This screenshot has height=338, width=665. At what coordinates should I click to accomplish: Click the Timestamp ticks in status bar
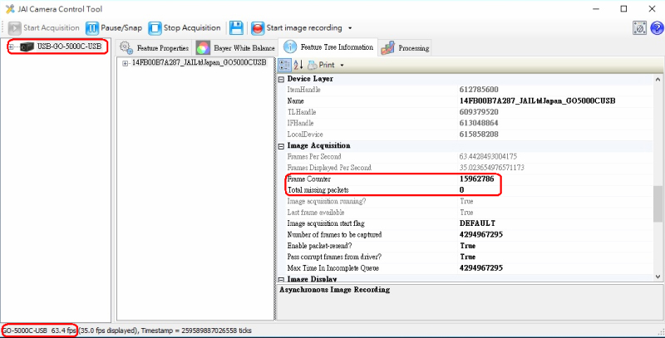(x=196, y=331)
